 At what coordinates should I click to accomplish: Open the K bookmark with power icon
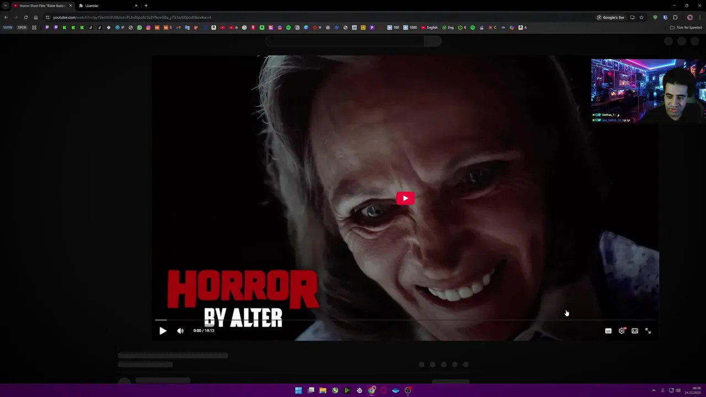click(x=462, y=28)
